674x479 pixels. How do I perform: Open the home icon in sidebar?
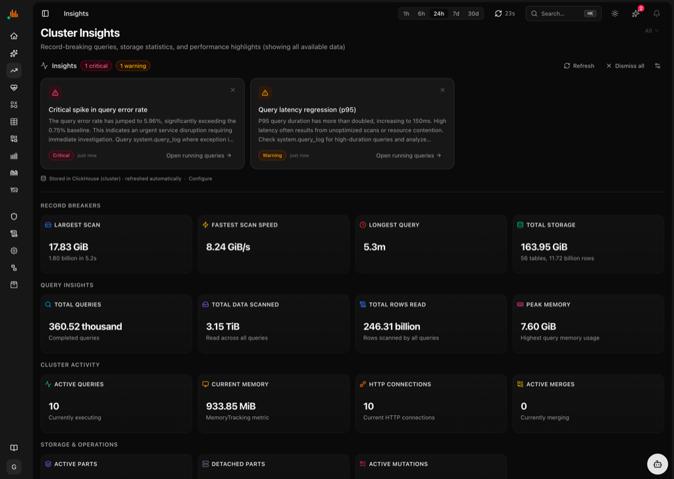pyautogui.click(x=14, y=36)
